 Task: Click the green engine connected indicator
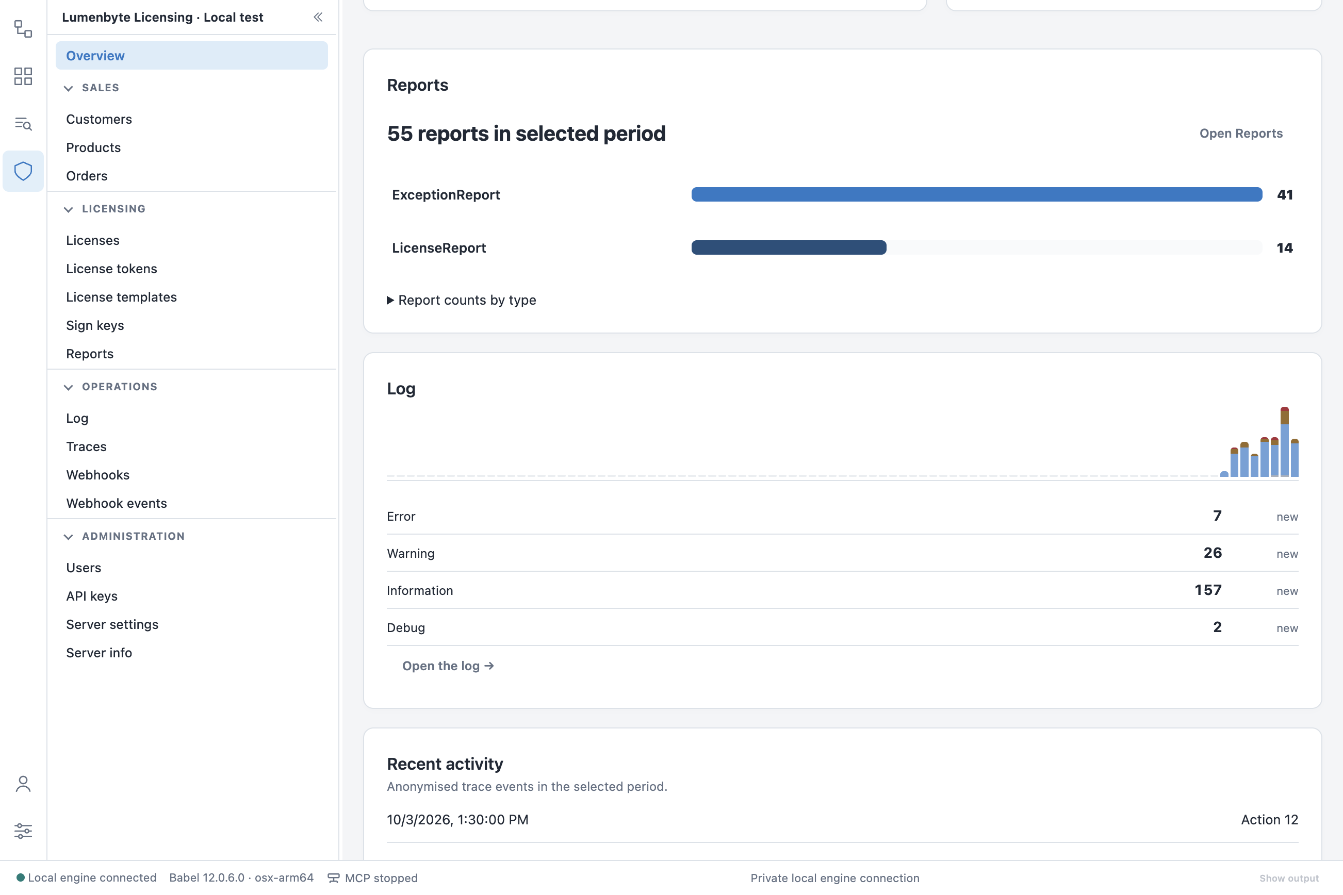(21, 877)
